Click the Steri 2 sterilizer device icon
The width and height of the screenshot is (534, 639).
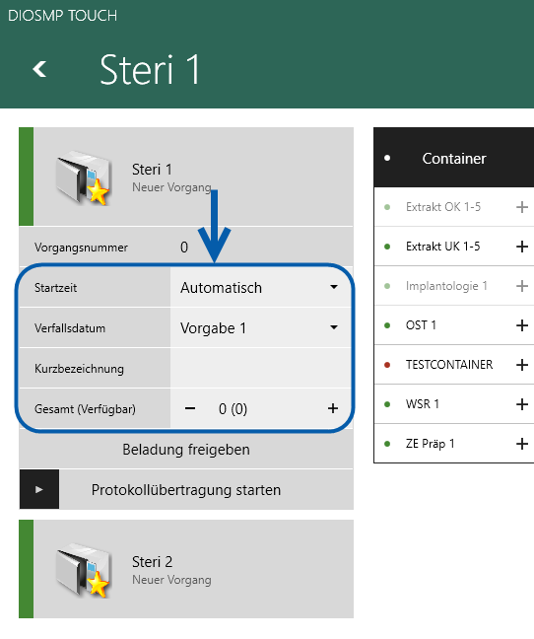coord(83,570)
